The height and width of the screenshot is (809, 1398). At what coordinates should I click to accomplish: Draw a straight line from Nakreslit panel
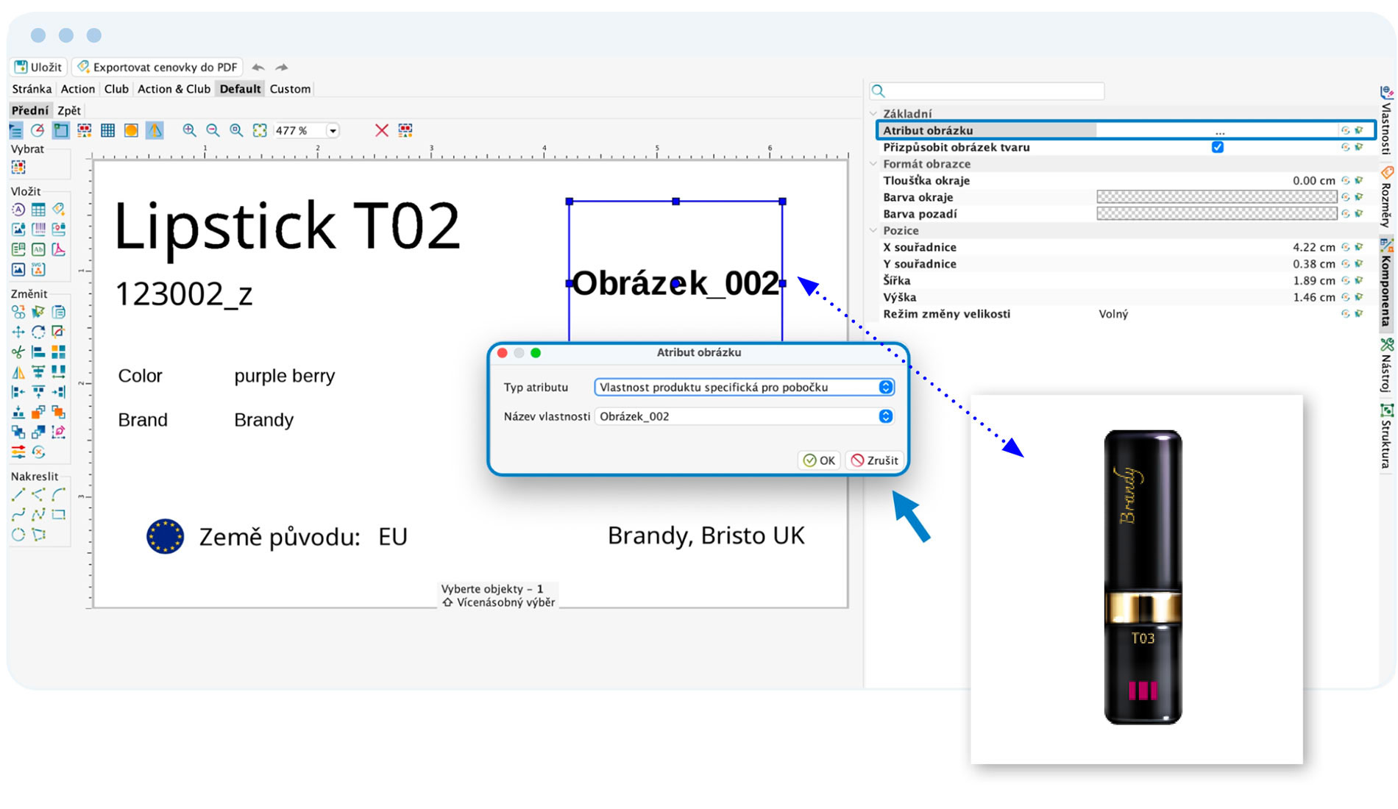[x=18, y=494]
